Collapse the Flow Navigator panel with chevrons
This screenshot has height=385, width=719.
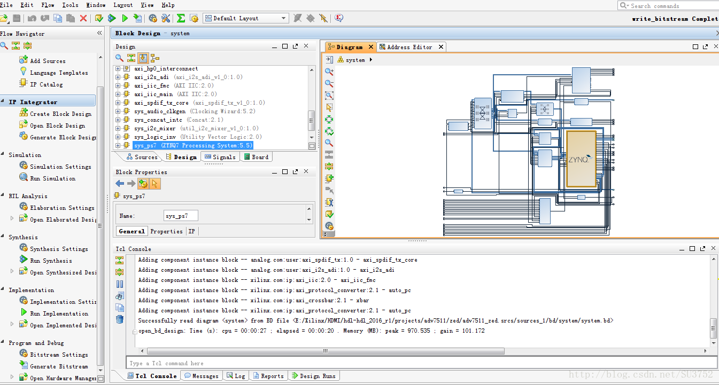click(99, 33)
